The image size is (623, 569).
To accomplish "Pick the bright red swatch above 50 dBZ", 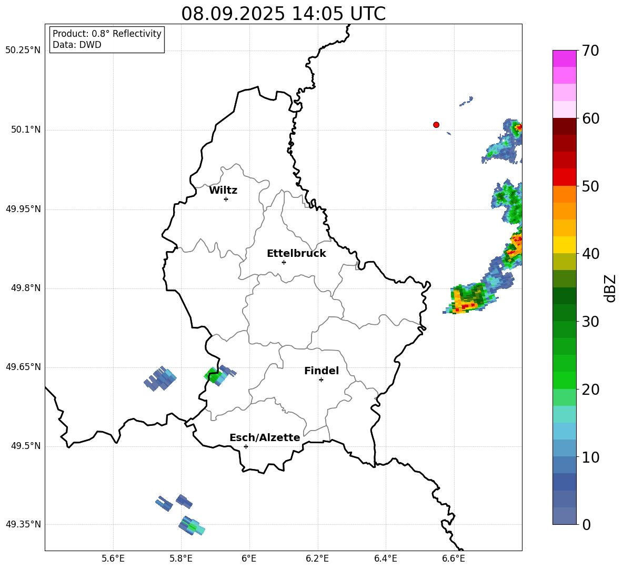I will coord(565,177).
